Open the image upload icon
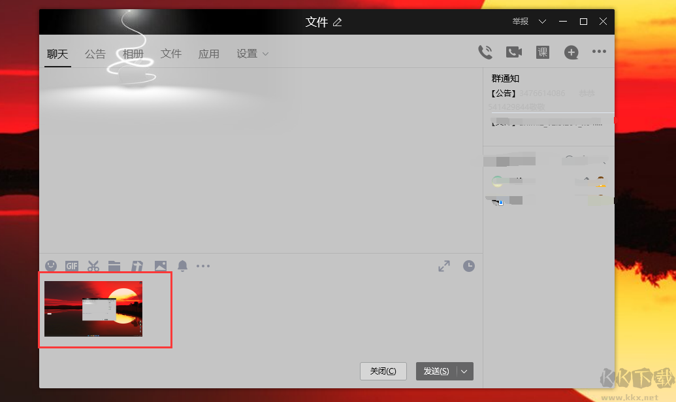 pyautogui.click(x=160, y=266)
